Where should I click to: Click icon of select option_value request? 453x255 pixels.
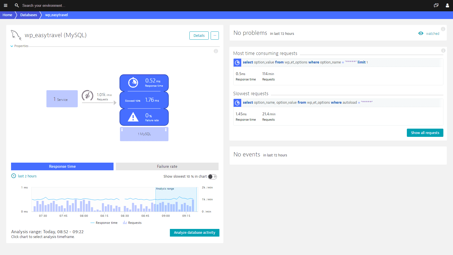tap(237, 63)
